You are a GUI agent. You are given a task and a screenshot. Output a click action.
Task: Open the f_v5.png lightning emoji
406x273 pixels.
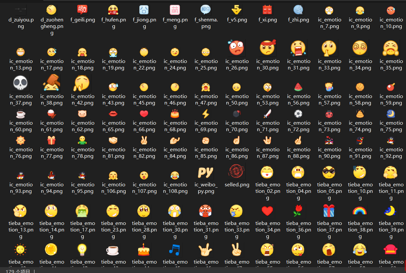(x=237, y=9)
